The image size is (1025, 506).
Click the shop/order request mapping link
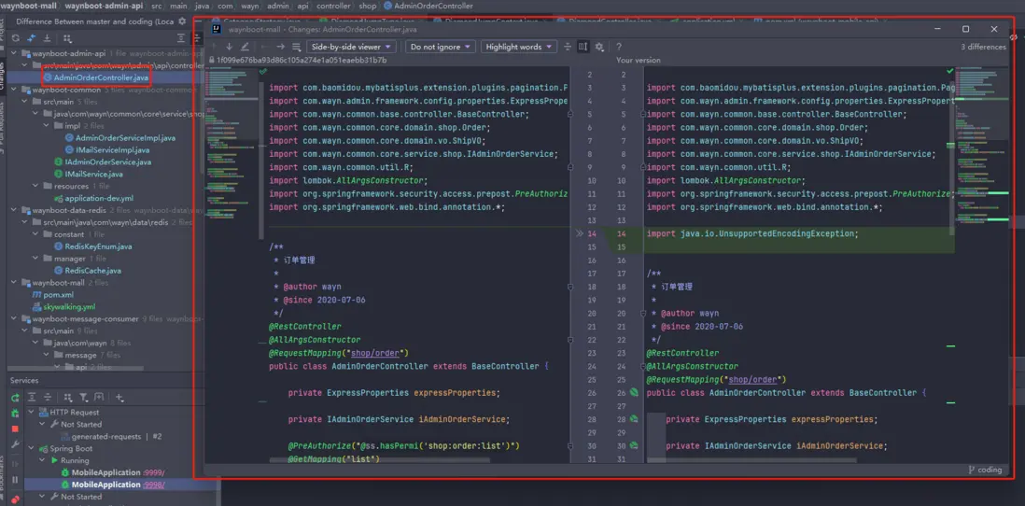point(374,353)
